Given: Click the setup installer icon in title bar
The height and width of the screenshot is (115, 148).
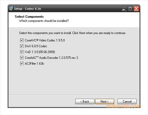Looking at the screenshot, I should pyautogui.click(x=11, y=9).
